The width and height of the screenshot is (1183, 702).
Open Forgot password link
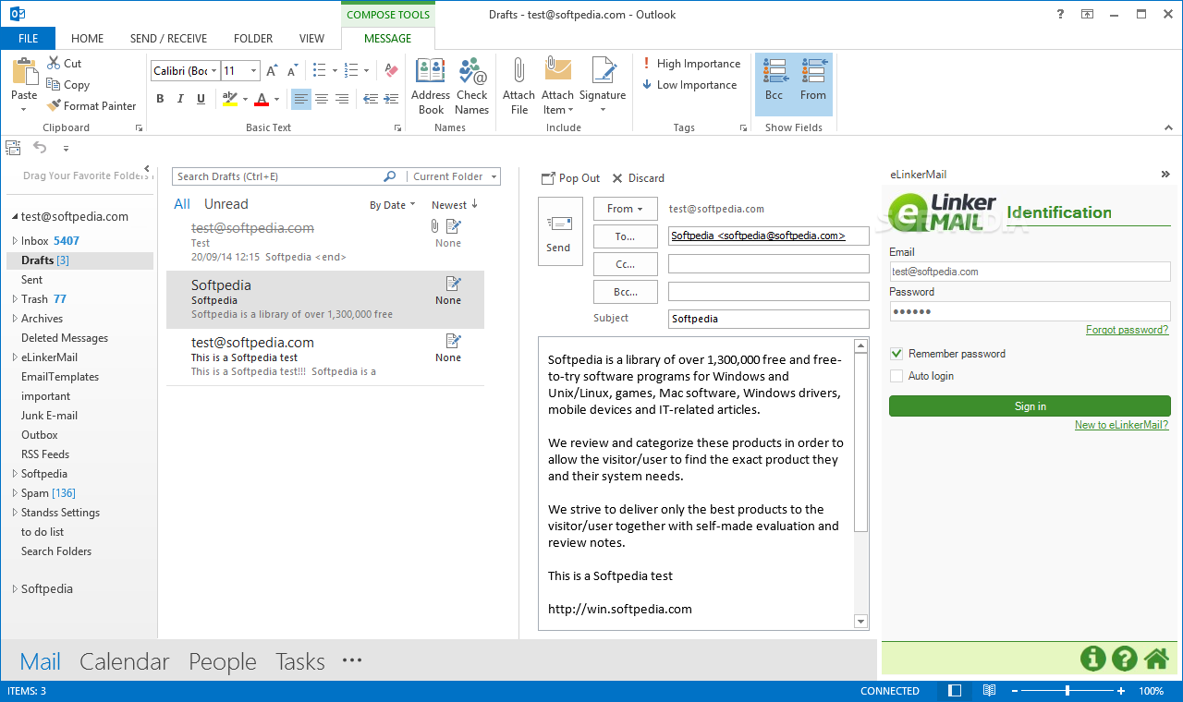point(1127,330)
